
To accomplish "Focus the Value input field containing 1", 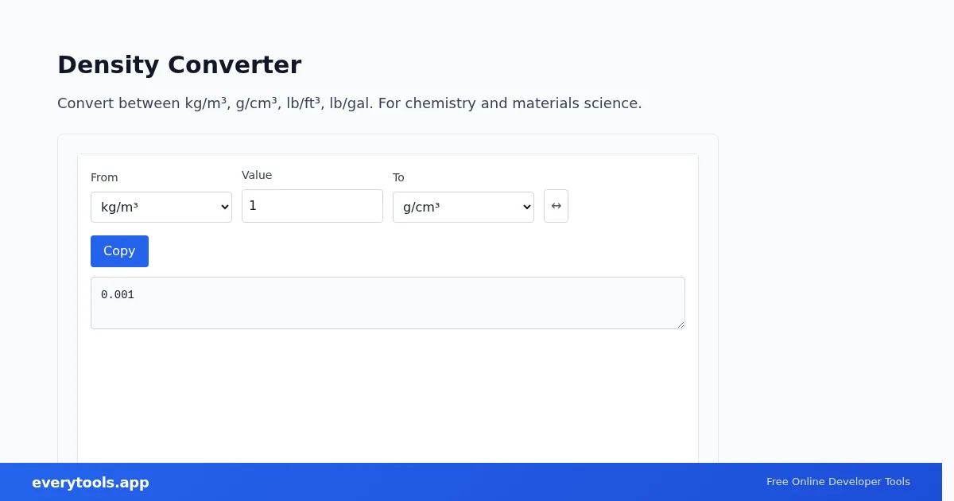I will point(312,206).
